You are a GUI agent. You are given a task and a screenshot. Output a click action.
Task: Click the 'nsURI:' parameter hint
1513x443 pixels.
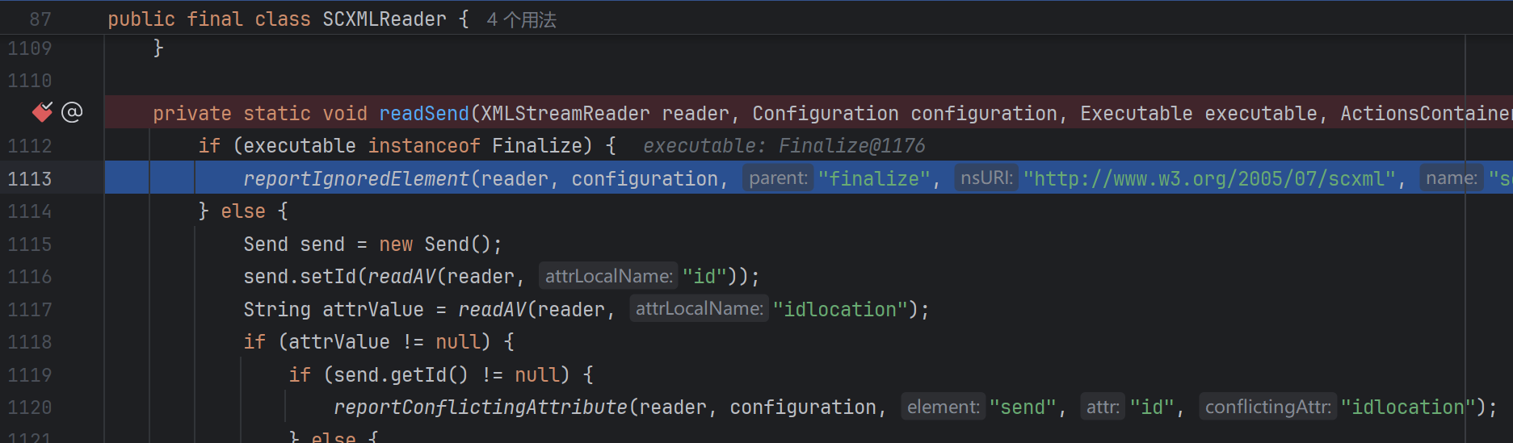986,178
